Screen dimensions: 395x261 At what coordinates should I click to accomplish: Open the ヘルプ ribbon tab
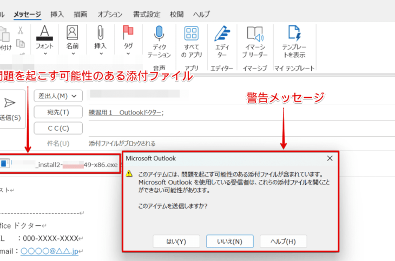point(201,14)
